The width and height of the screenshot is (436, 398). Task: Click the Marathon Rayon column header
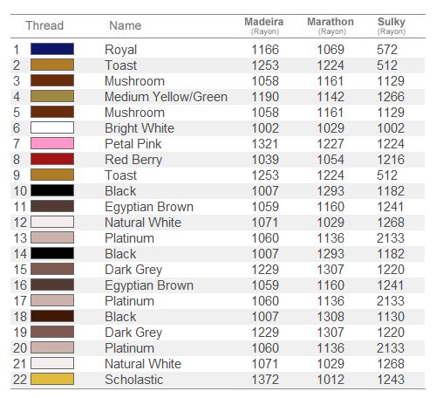click(x=330, y=25)
